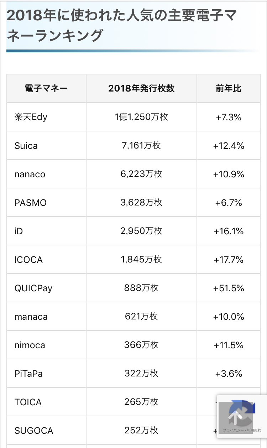Select the 前年比 column header
The width and height of the screenshot is (267, 448).
point(229,88)
